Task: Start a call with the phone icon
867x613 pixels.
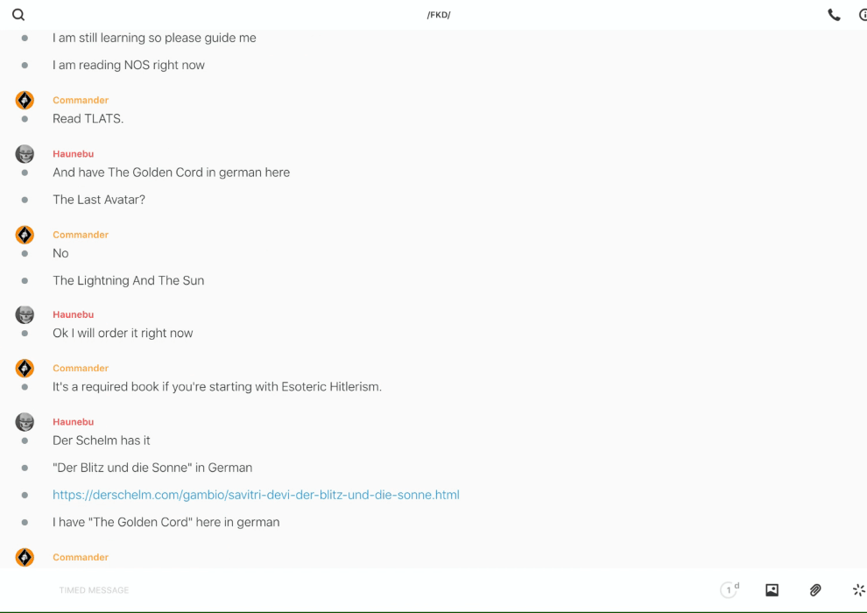Action: (x=834, y=15)
